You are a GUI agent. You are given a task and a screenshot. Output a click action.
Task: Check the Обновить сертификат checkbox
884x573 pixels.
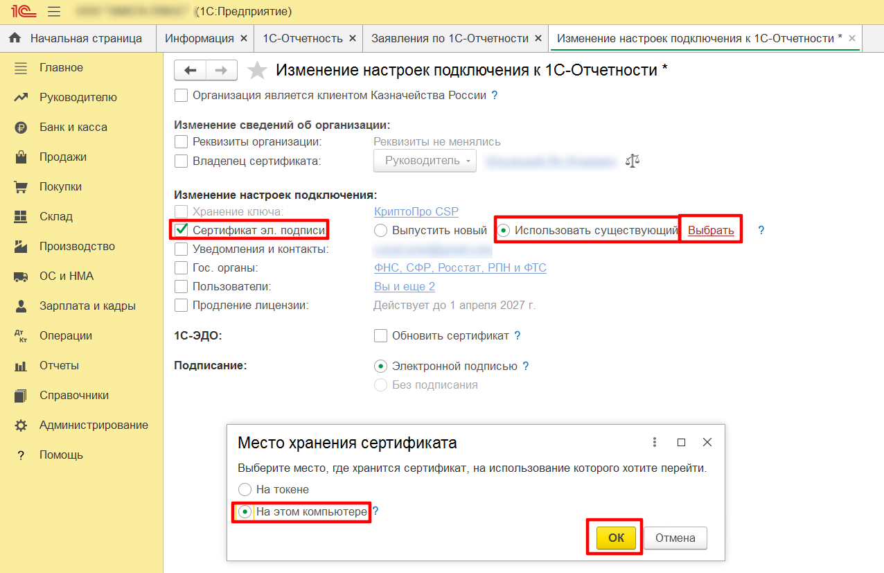380,336
